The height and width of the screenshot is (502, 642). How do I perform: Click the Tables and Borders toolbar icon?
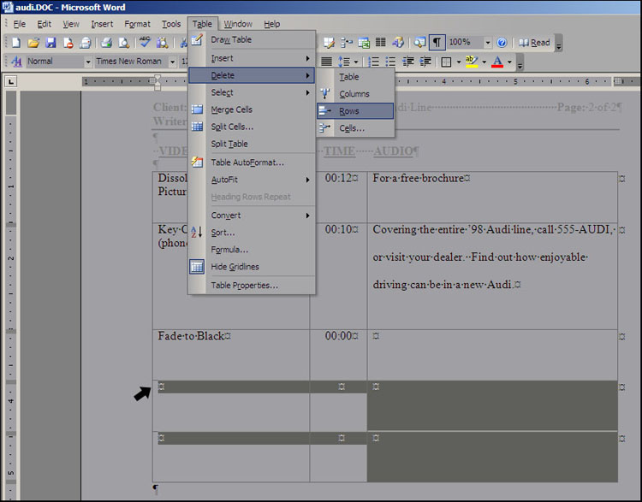pos(329,43)
